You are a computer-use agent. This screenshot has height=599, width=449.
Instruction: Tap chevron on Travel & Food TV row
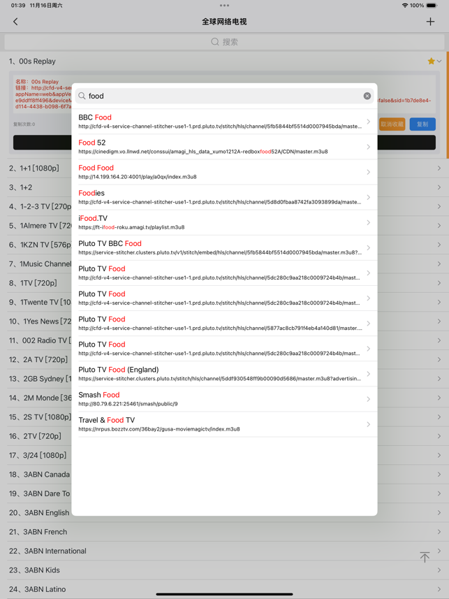point(369,424)
